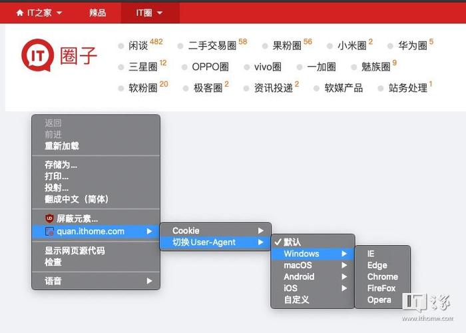Screen dimensions: 466x333
Task: Open the 二手交易圈 link
Action: point(212,45)
